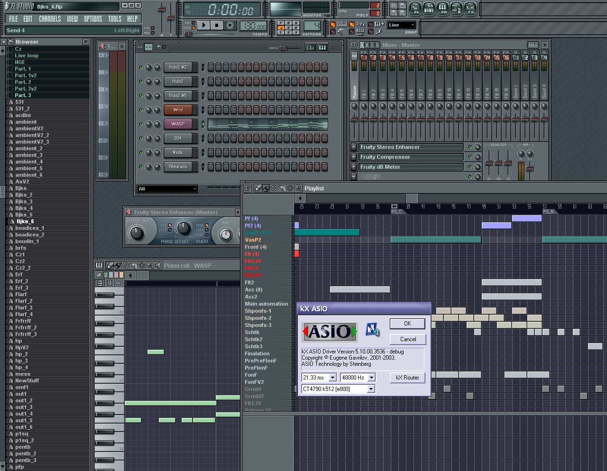
Task: Toggle the step sequencer keyboard editor icon
Action: (322, 47)
